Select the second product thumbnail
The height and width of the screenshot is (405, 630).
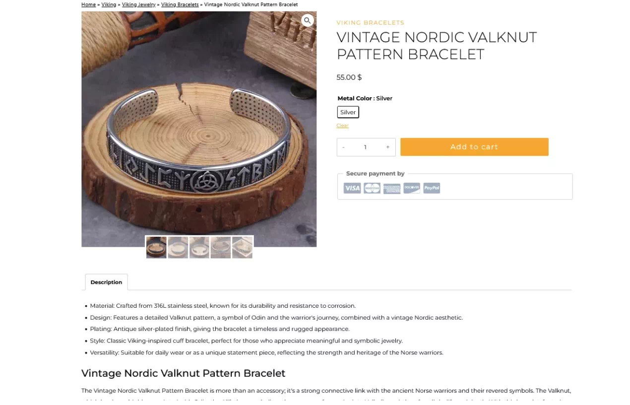[x=178, y=247]
